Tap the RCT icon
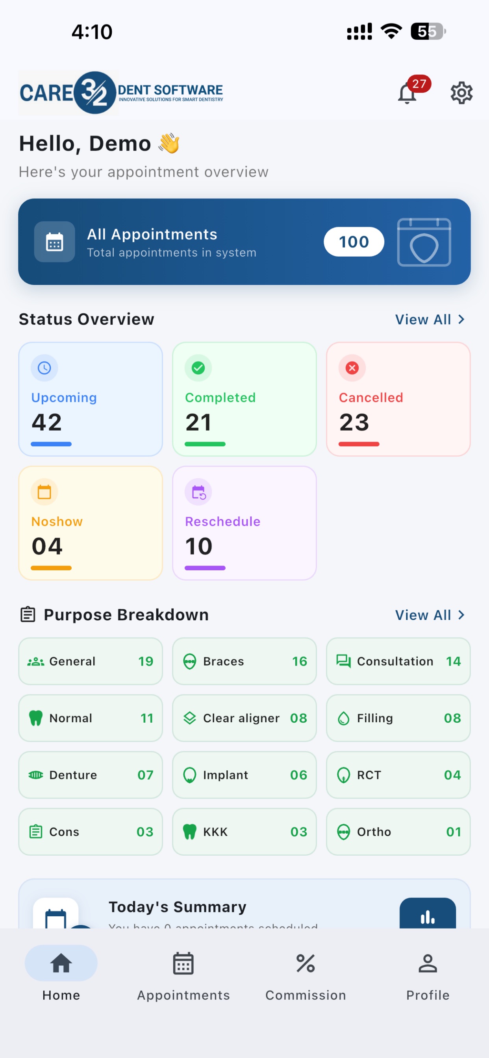The height and width of the screenshot is (1058, 489). (344, 775)
